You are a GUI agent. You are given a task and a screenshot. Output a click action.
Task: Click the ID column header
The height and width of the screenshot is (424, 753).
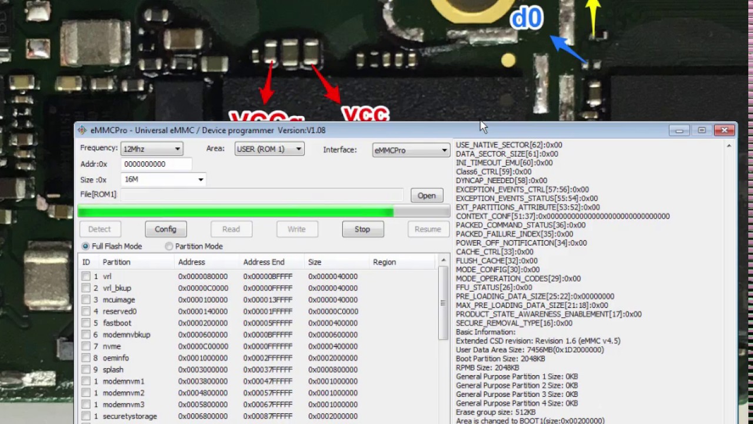pyautogui.click(x=88, y=262)
